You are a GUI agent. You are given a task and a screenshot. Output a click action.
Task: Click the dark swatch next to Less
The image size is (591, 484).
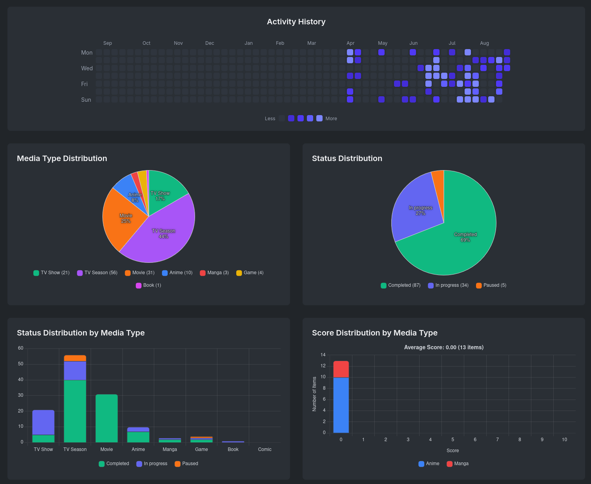pos(282,118)
